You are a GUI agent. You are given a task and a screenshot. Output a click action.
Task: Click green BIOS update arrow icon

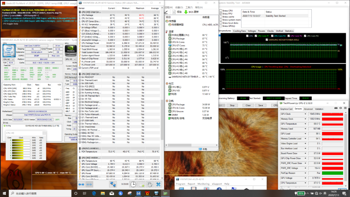coord(186,12)
